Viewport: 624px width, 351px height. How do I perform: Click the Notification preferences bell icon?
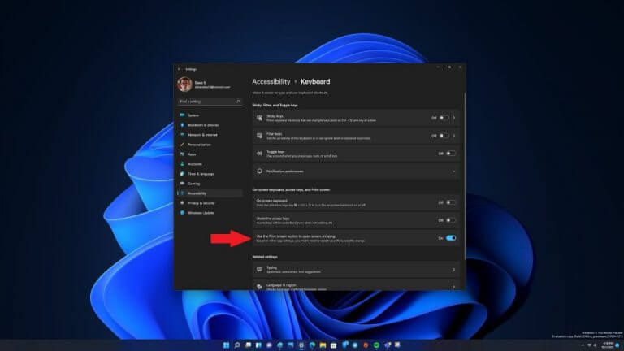[x=259, y=171]
